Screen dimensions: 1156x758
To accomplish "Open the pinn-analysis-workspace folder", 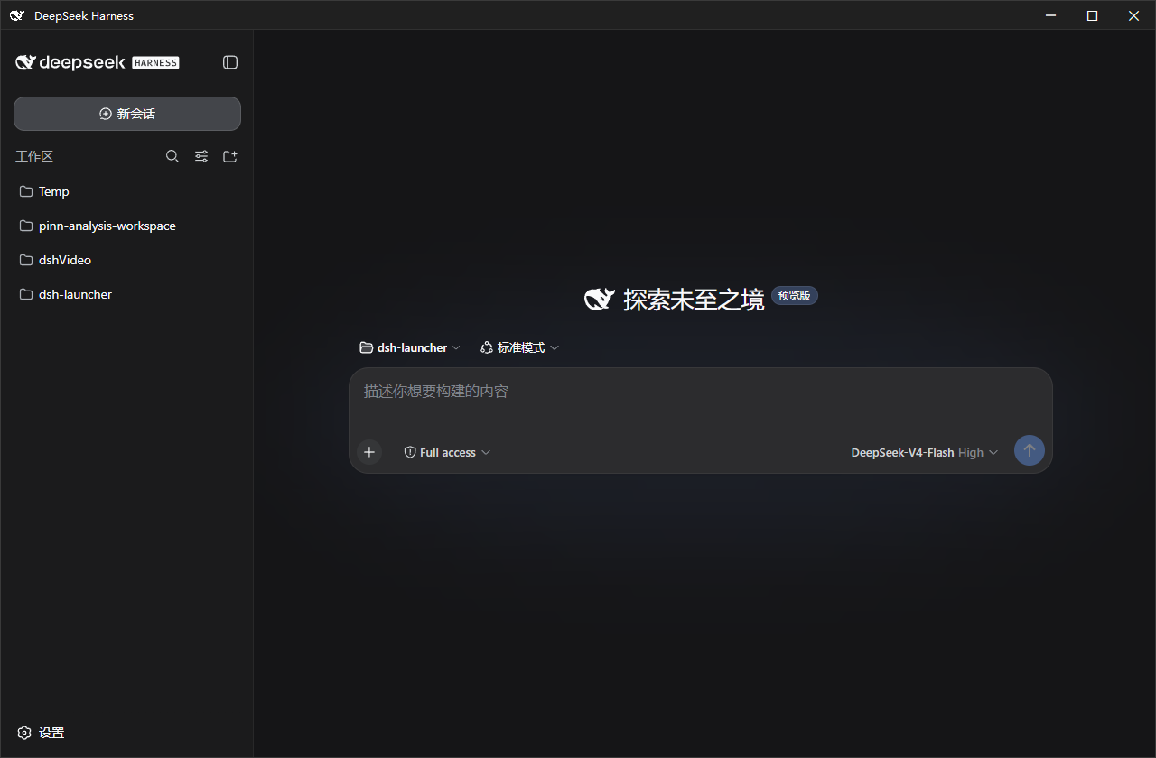I will [127, 226].
